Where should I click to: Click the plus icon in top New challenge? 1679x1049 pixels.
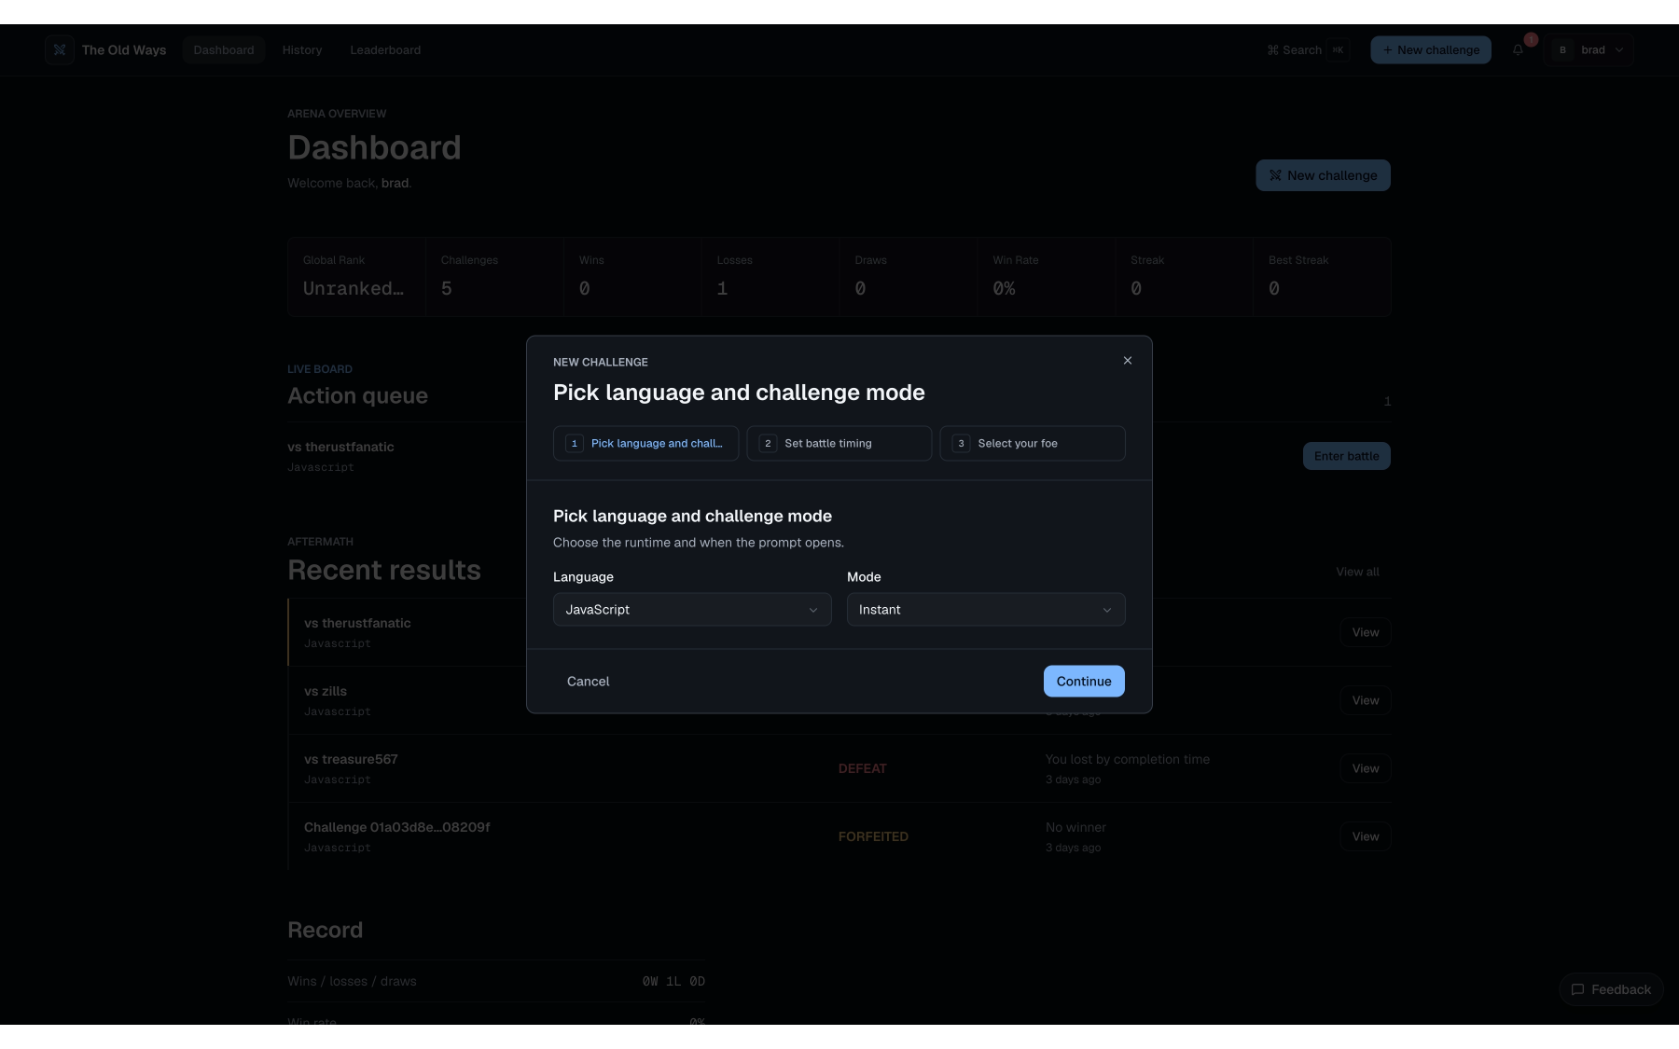[1387, 50]
